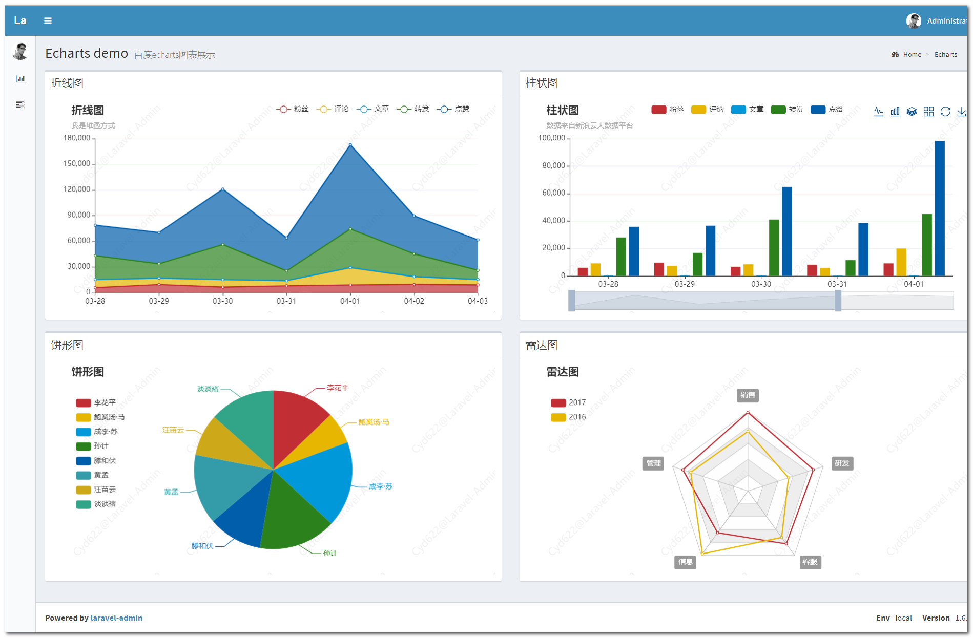973x638 pixels.
Task: Switch bar chart to tiled mode
Action: pos(928,111)
